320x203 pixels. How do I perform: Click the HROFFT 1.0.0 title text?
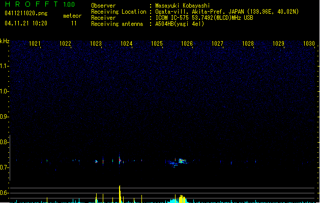coord(40,4)
